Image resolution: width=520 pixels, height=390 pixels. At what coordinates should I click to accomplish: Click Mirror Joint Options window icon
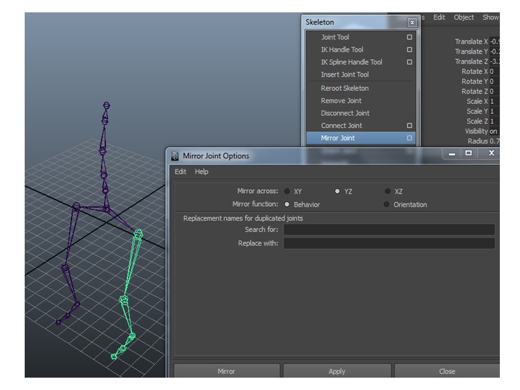tap(175, 156)
